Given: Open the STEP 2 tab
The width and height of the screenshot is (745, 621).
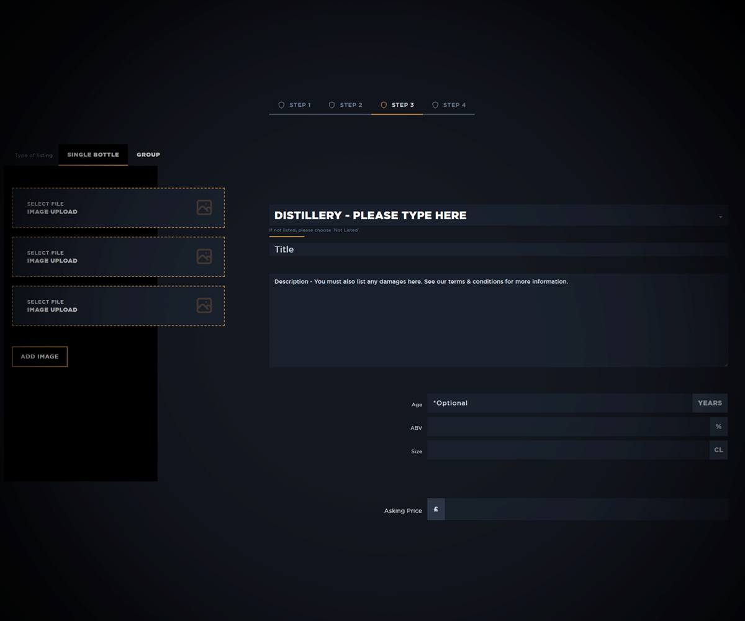Looking at the screenshot, I should point(350,105).
